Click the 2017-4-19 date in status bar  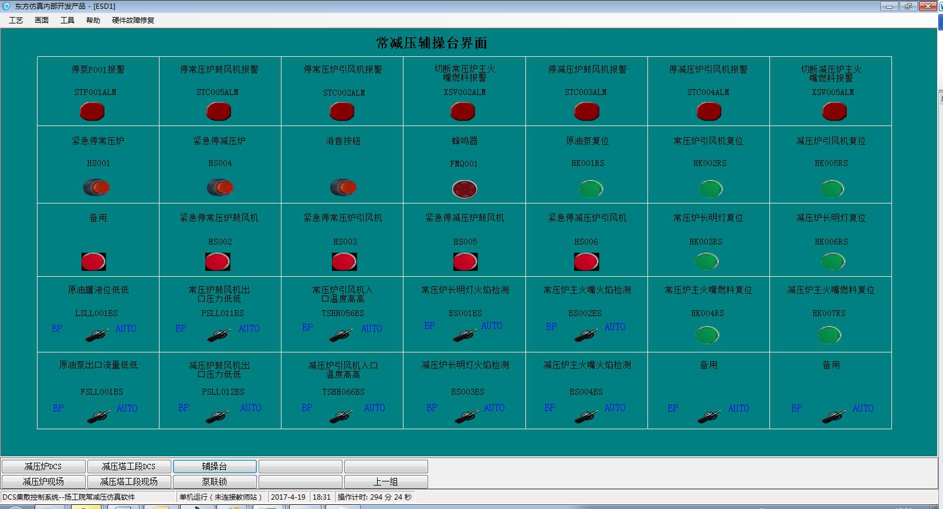tap(289, 497)
